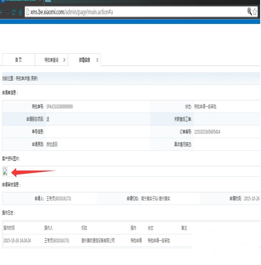
Task: Click the 机构 column header in log table
Action: click(84, 228)
